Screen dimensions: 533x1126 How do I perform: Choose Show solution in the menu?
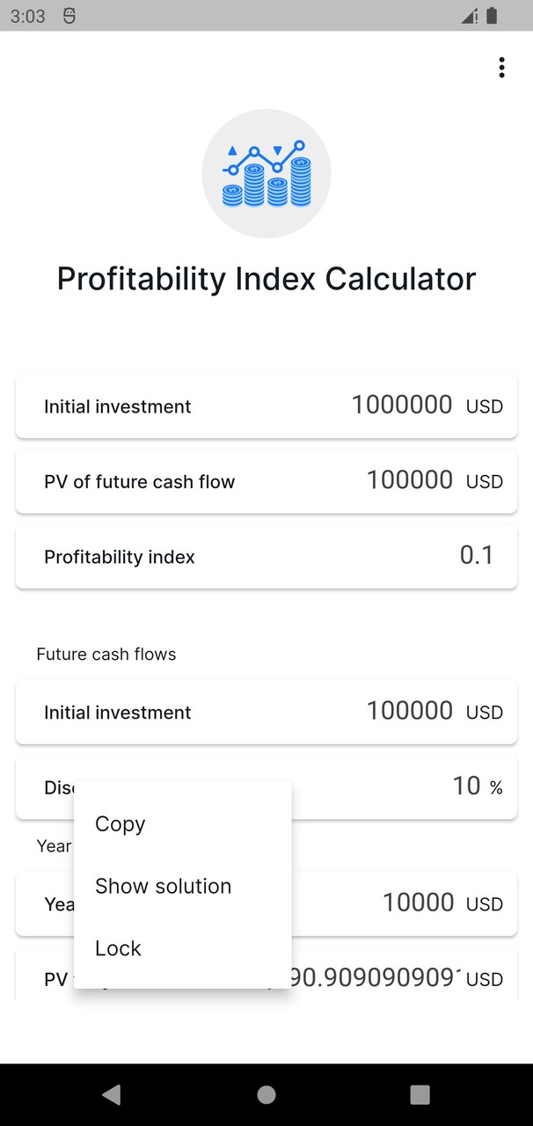tap(163, 886)
